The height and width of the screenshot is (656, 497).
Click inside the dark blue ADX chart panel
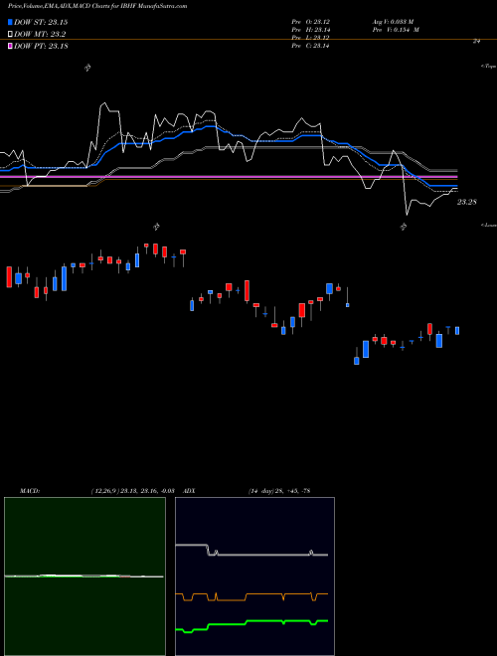[254, 576]
